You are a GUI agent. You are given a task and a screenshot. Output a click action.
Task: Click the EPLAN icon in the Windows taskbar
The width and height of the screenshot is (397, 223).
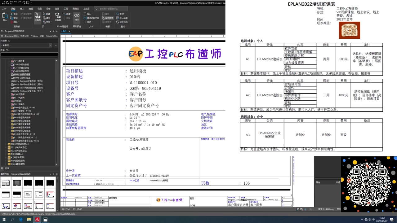click(37, 220)
